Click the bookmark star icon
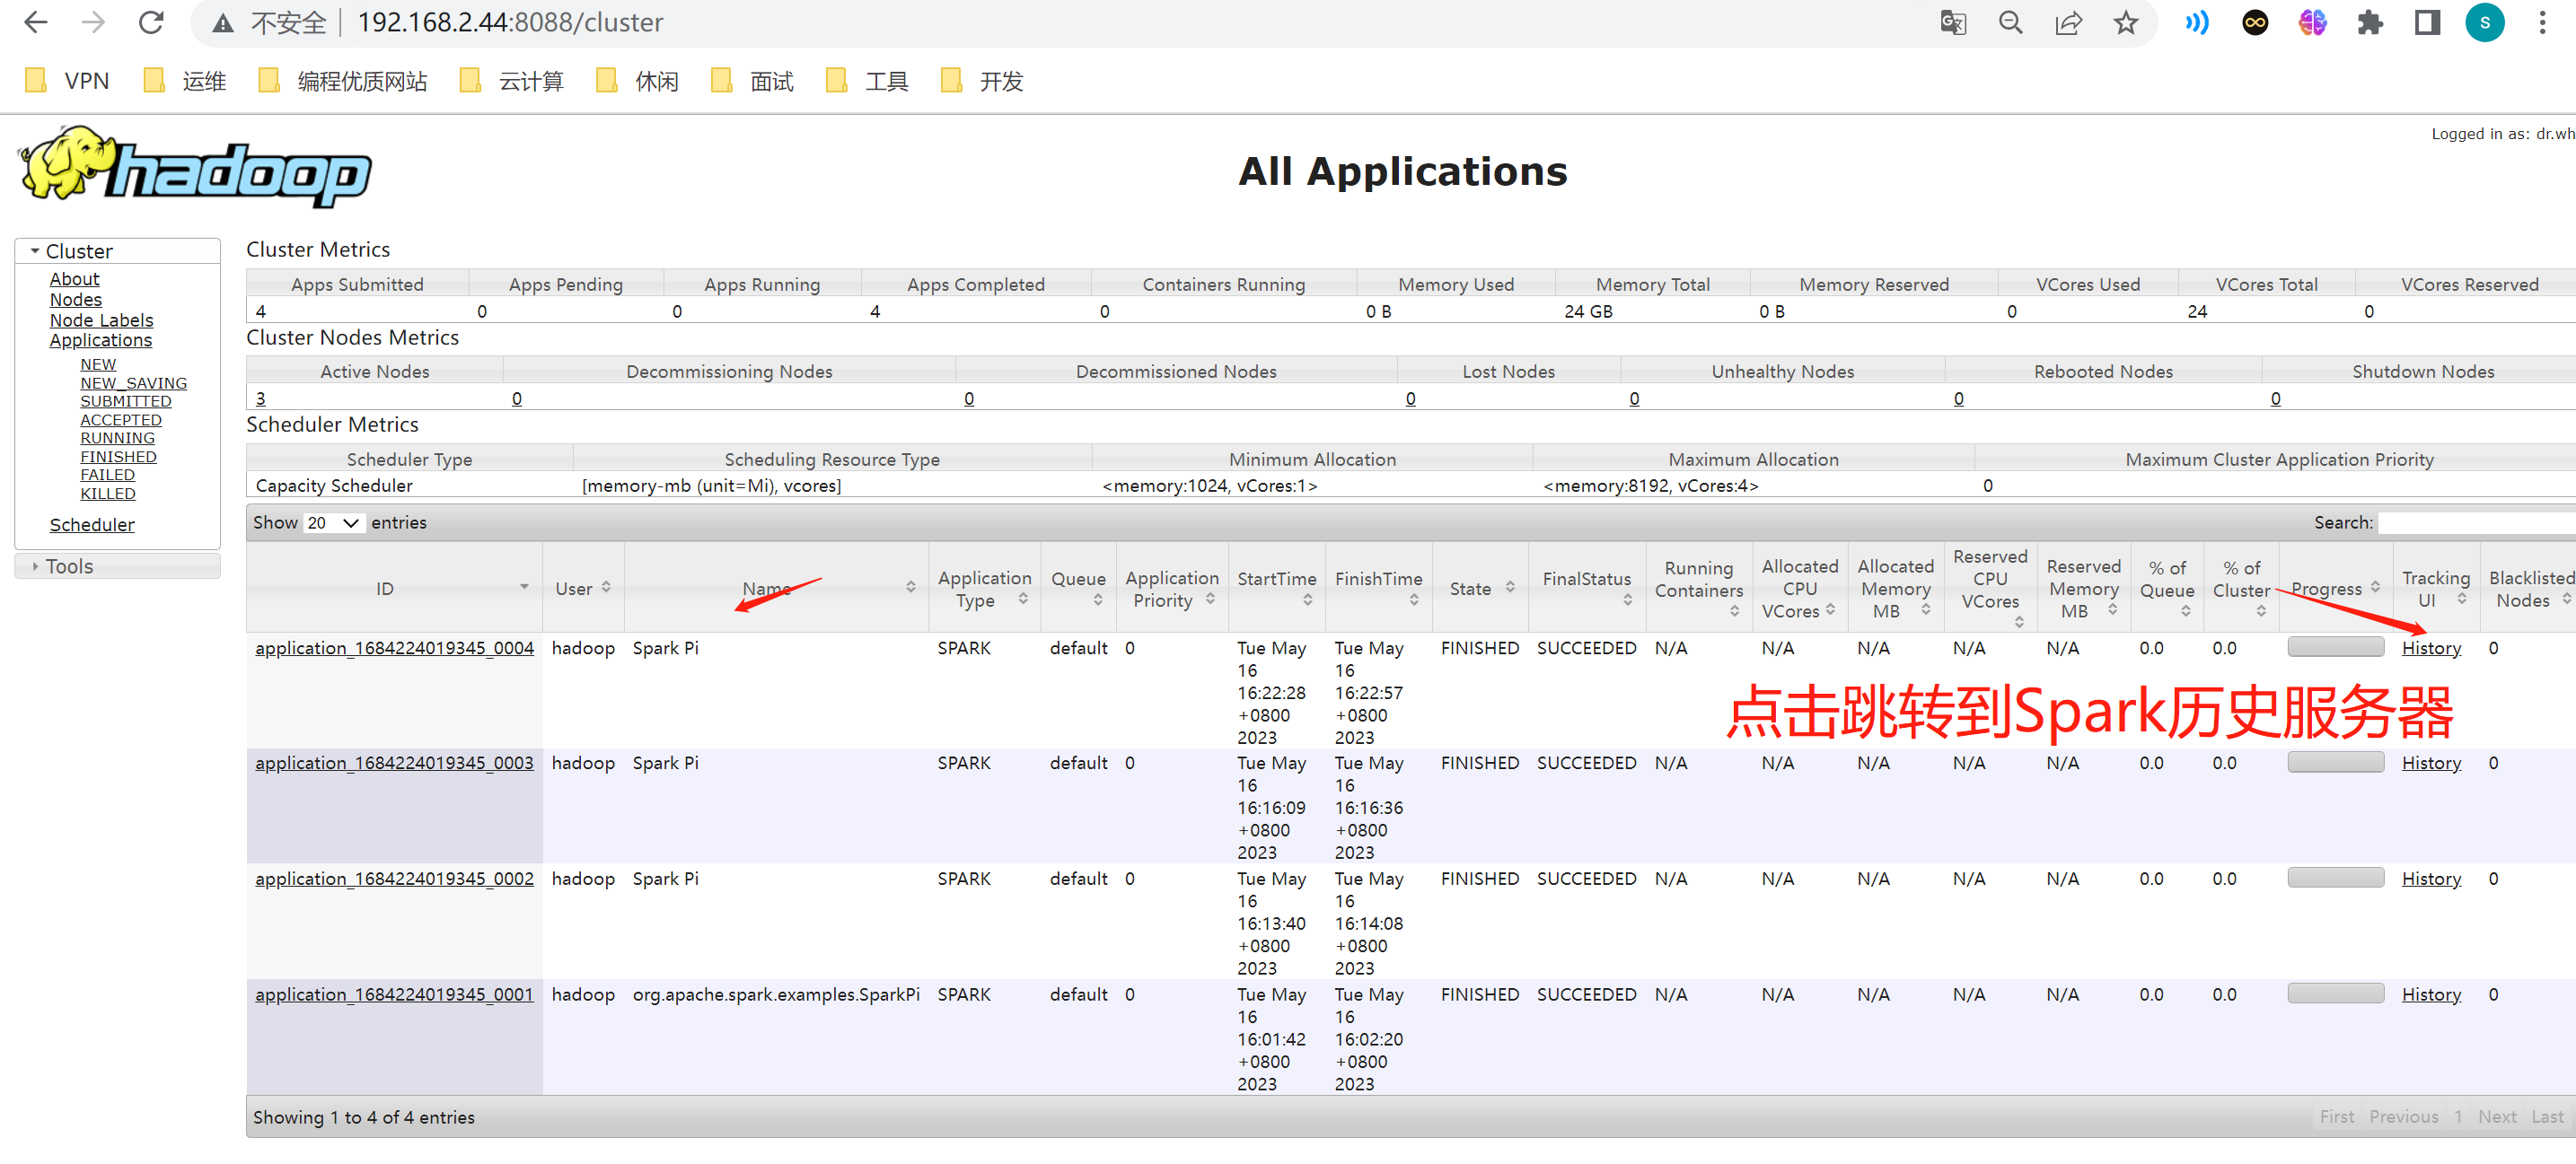 (2125, 22)
